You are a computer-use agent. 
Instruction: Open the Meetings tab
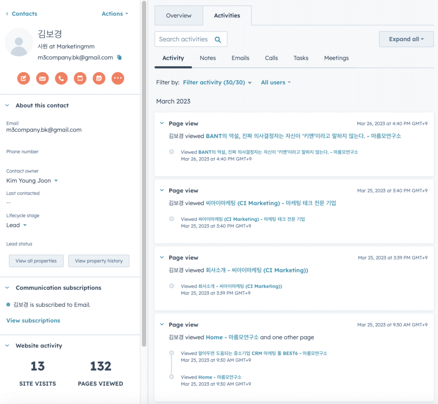pyautogui.click(x=336, y=58)
